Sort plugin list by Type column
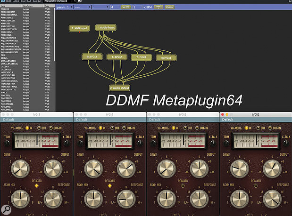This screenshot has height=216, width=292. click(x=49, y=6)
